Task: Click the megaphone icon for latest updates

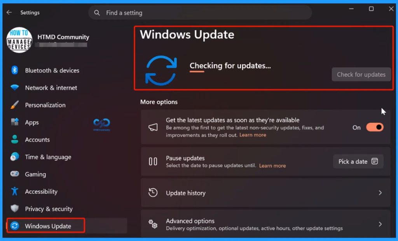Action: pos(153,127)
